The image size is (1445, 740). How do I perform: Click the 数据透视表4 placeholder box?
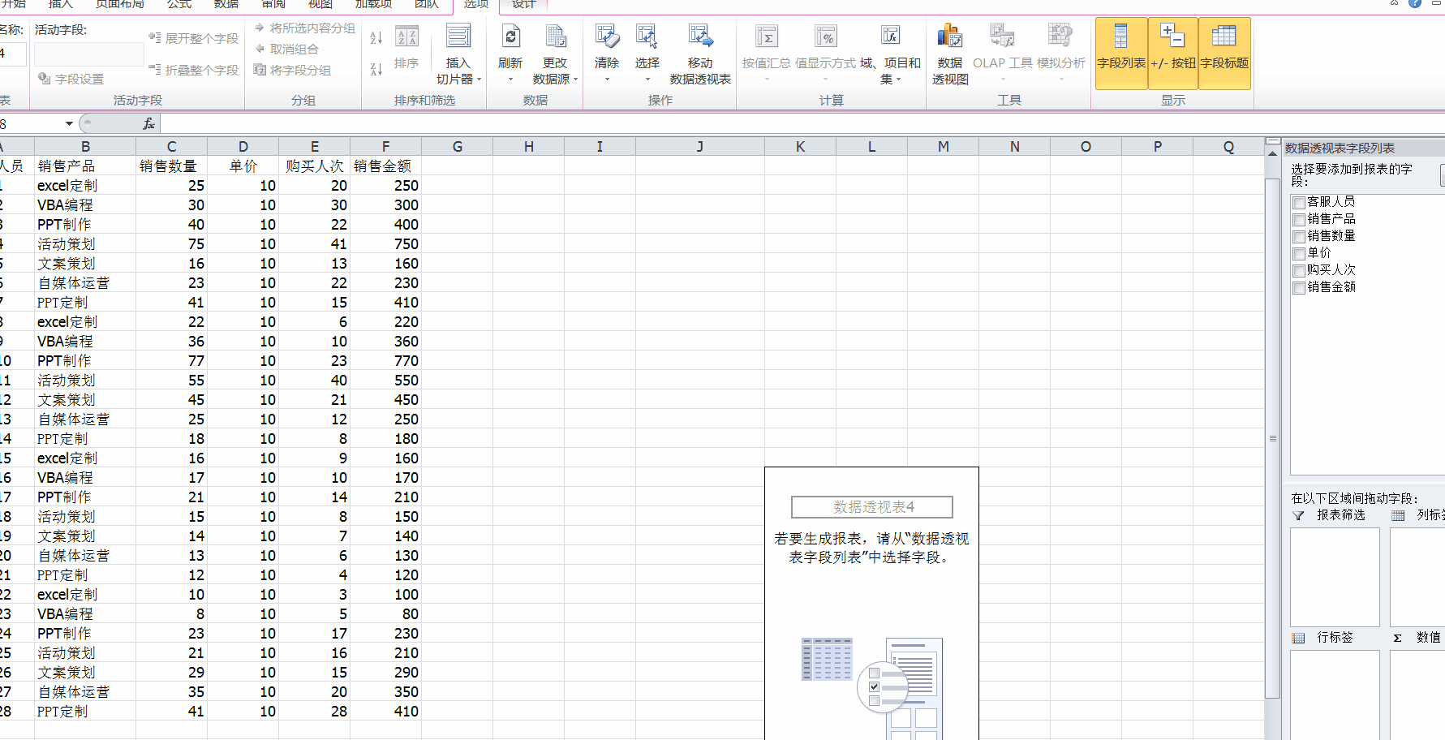point(872,507)
